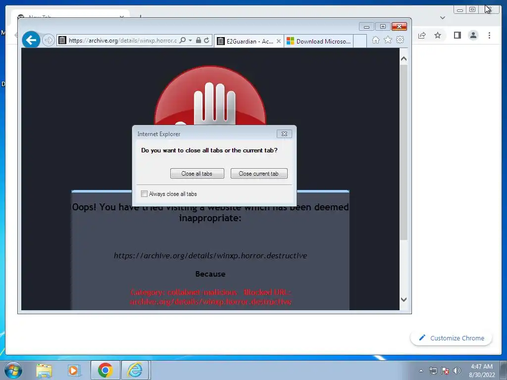Open the address bar dropdown arrow
The height and width of the screenshot is (380, 507).
point(190,41)
